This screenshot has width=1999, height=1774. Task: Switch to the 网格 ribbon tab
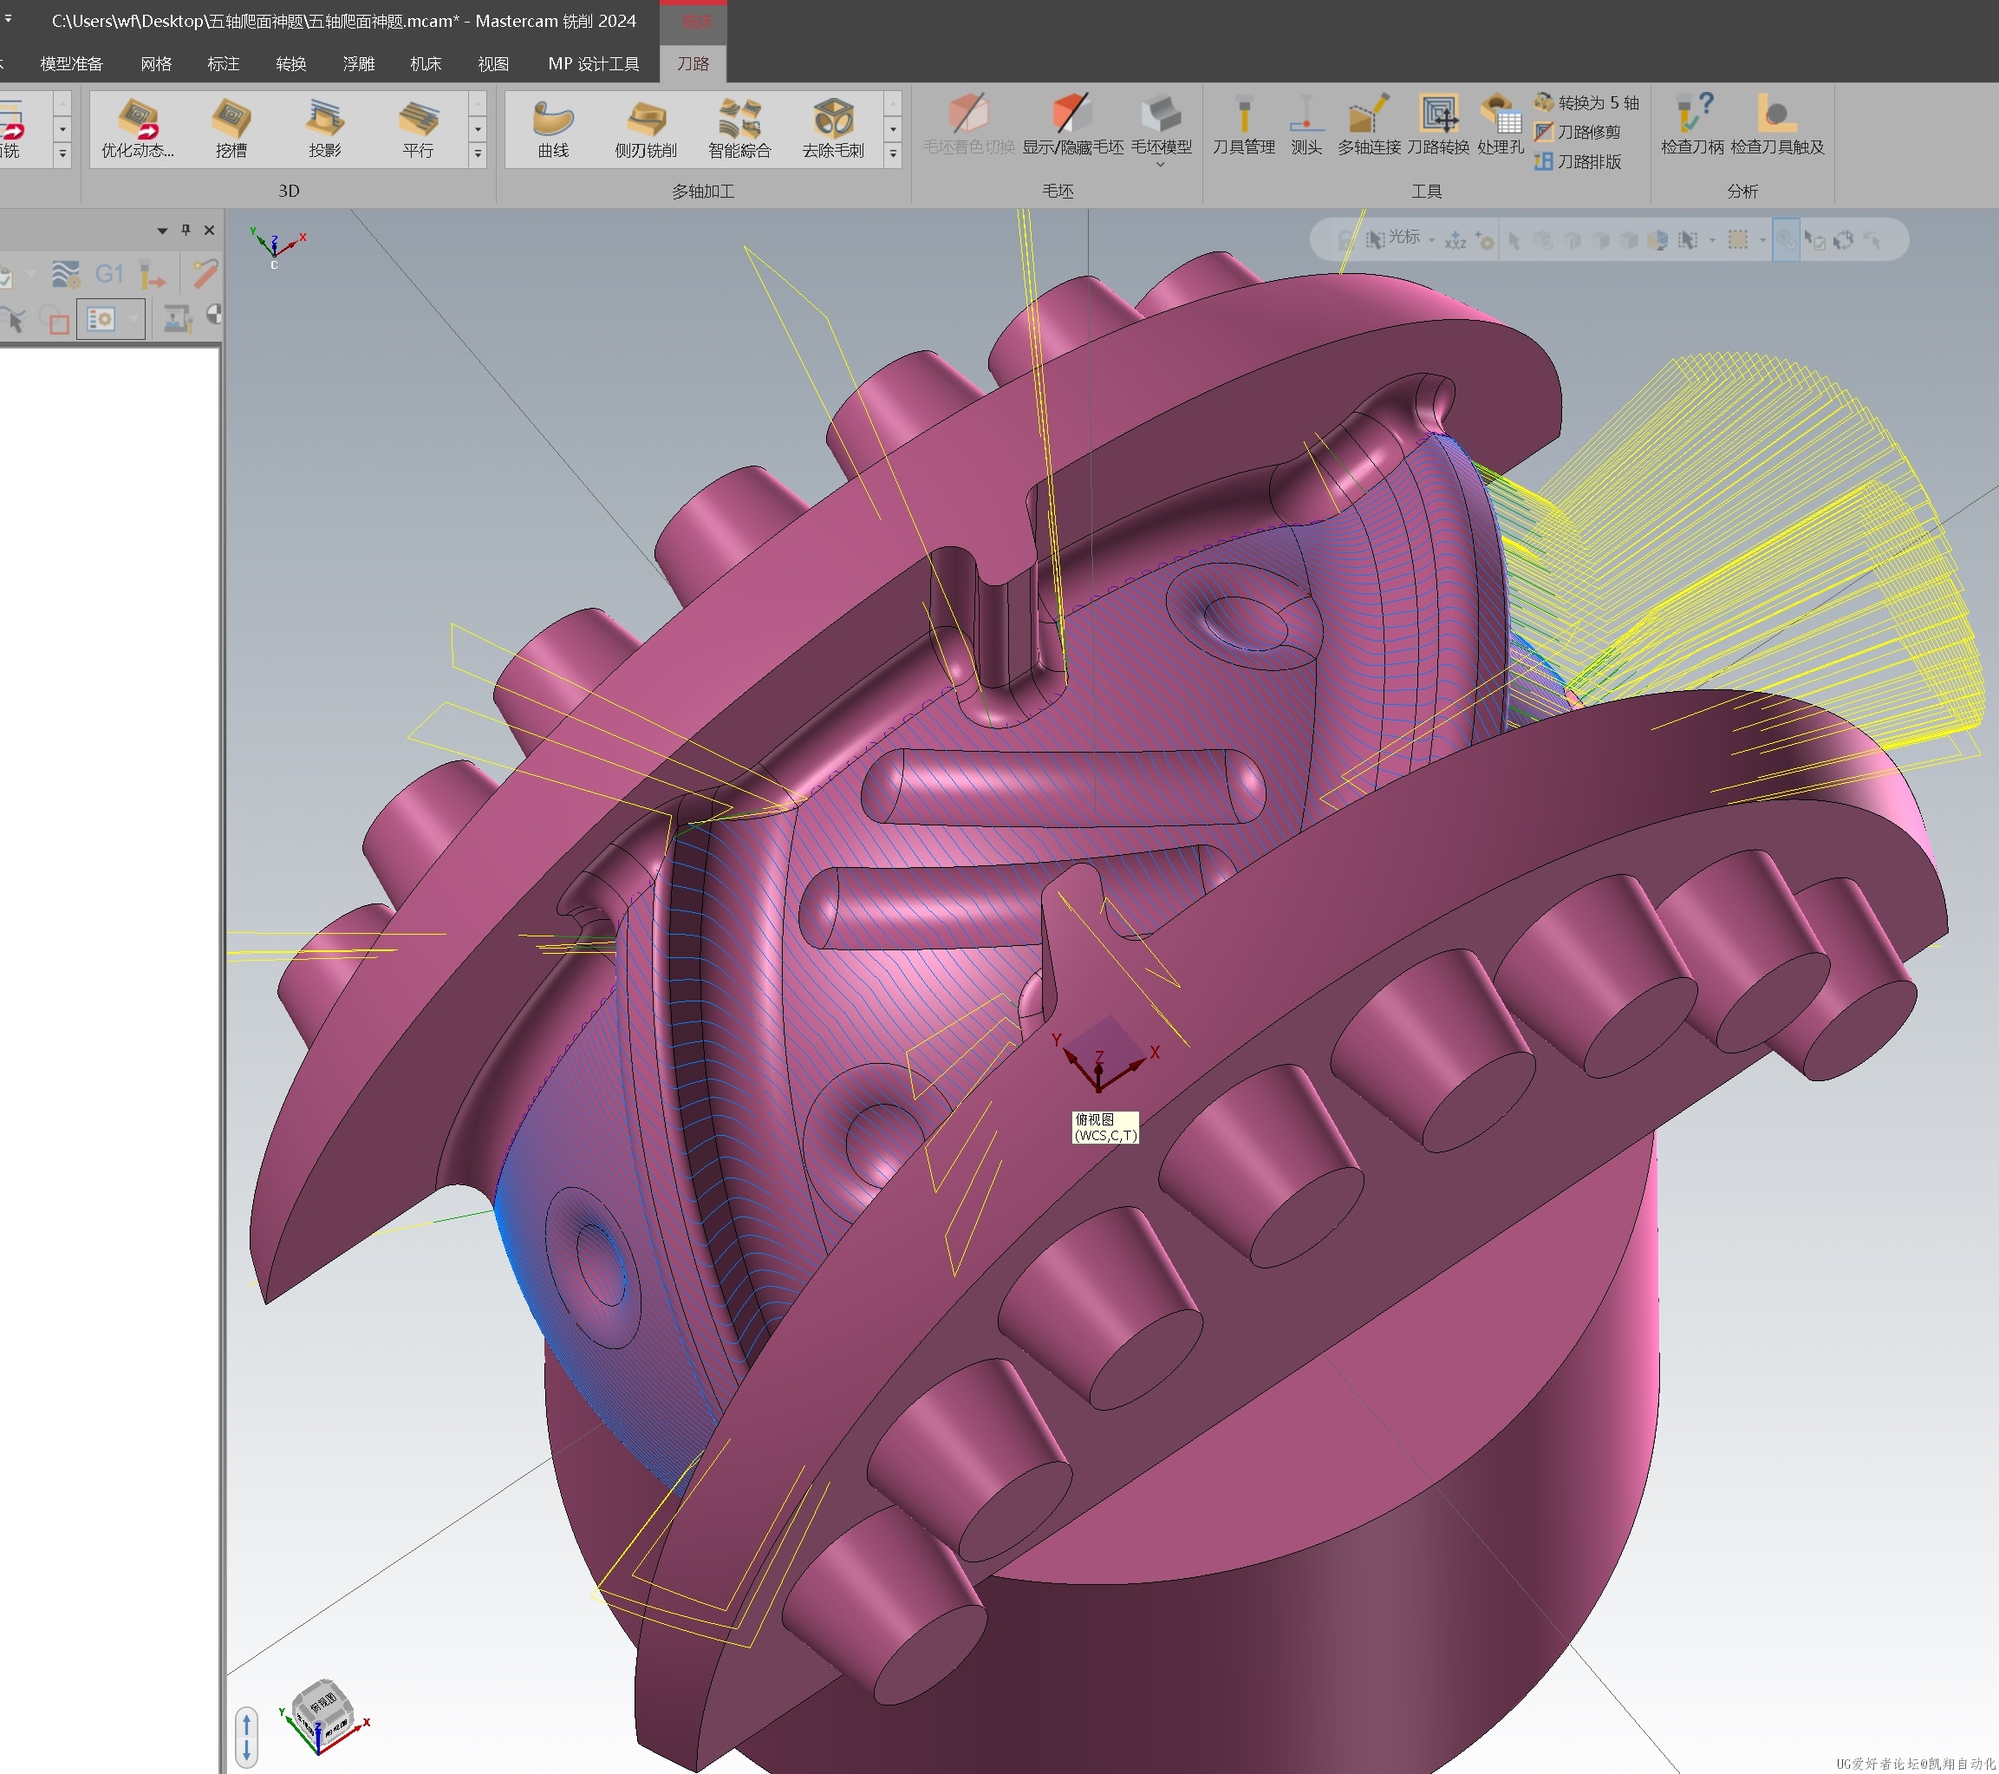pyautogui.click(x=157, y=63)
